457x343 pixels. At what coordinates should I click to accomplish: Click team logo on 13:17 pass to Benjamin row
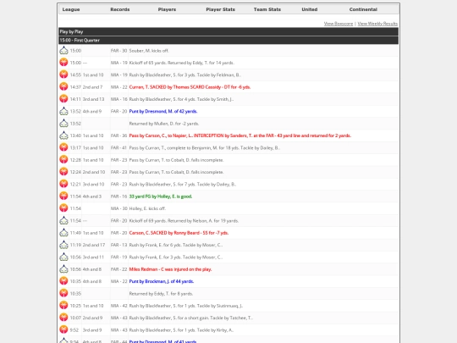(x=63, y=147)
